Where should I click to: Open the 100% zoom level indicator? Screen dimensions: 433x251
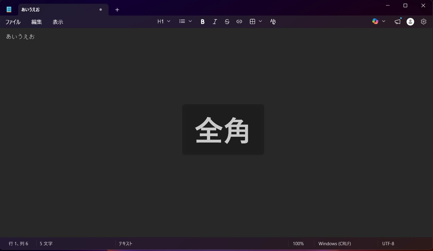pyautogui.click(x=298, y=243)
